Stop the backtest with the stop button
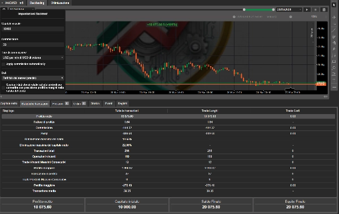Screen dimensions: 339x214 point(315,10)
